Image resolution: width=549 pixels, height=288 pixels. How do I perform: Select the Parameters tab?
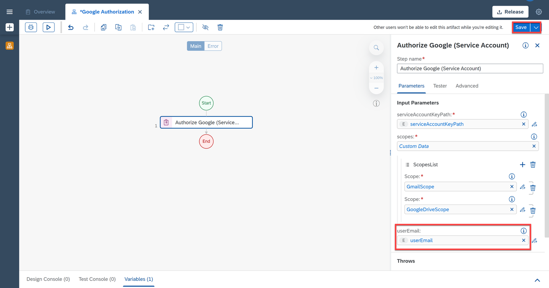pyautogui.click(x=411, y=86)
